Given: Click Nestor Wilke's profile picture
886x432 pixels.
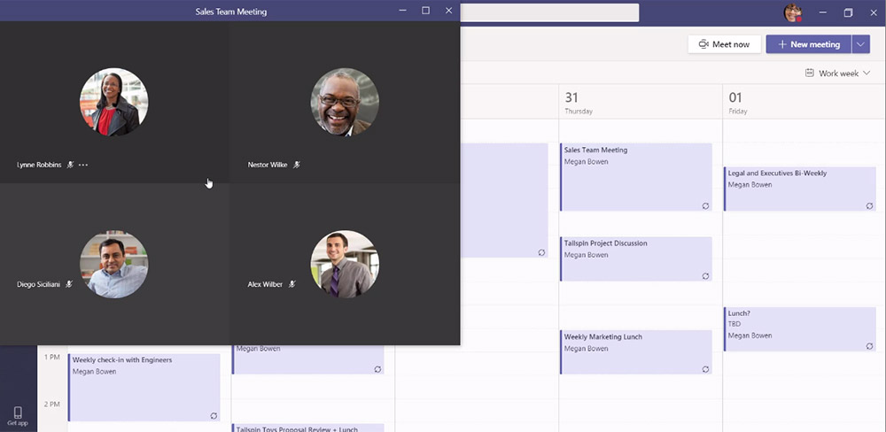Looking at the screenshot, I should (345, 102).
